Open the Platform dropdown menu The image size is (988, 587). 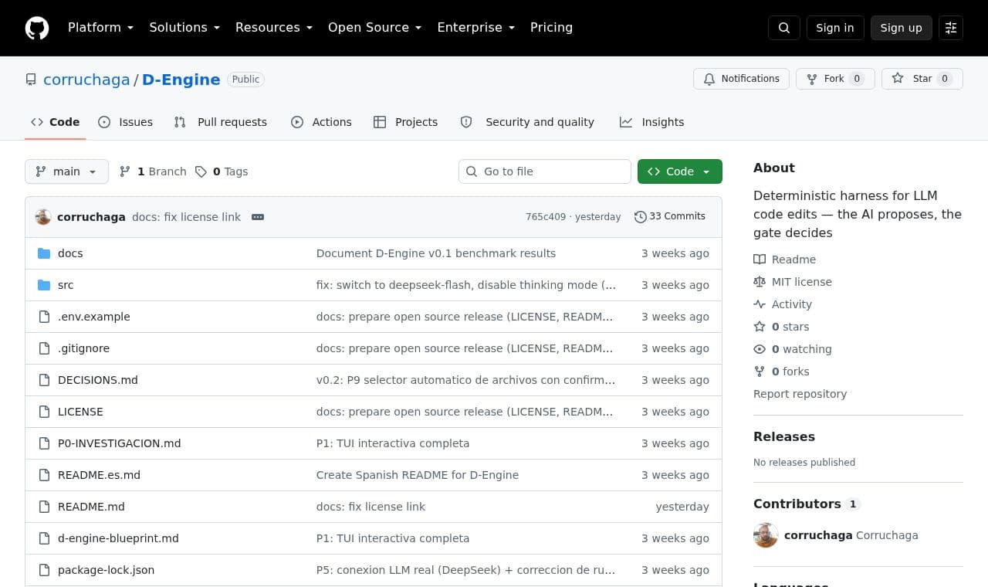(x=101, y=28)
